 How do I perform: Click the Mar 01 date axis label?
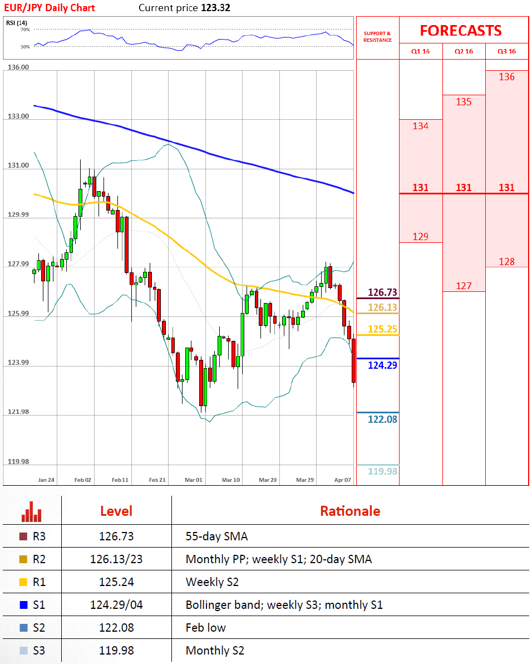pyautogui.click(x=194, y=480)
